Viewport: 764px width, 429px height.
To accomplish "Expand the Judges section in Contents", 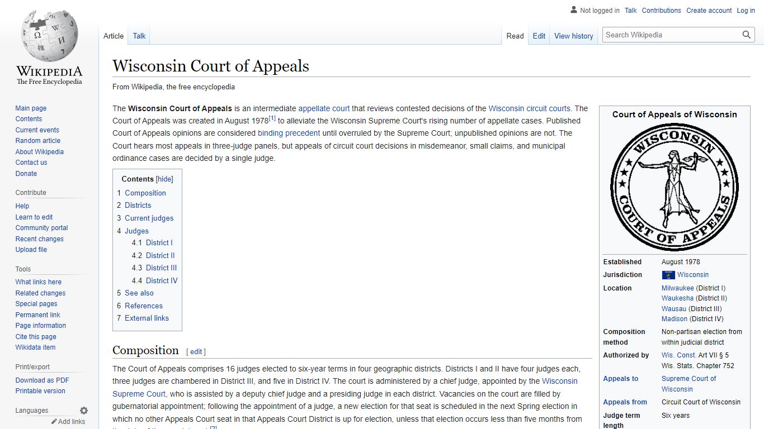I will click(136, 231).
